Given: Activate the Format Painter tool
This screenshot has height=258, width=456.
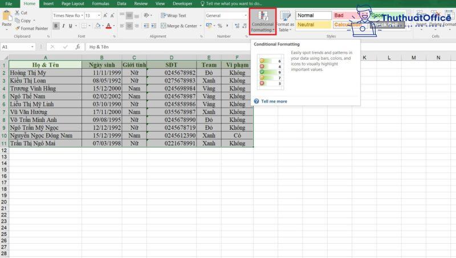Looking at the screenshot, I should tap(31, 28).
